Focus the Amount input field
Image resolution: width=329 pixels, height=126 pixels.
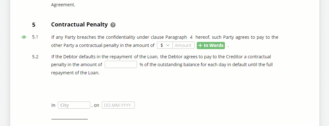183,45
